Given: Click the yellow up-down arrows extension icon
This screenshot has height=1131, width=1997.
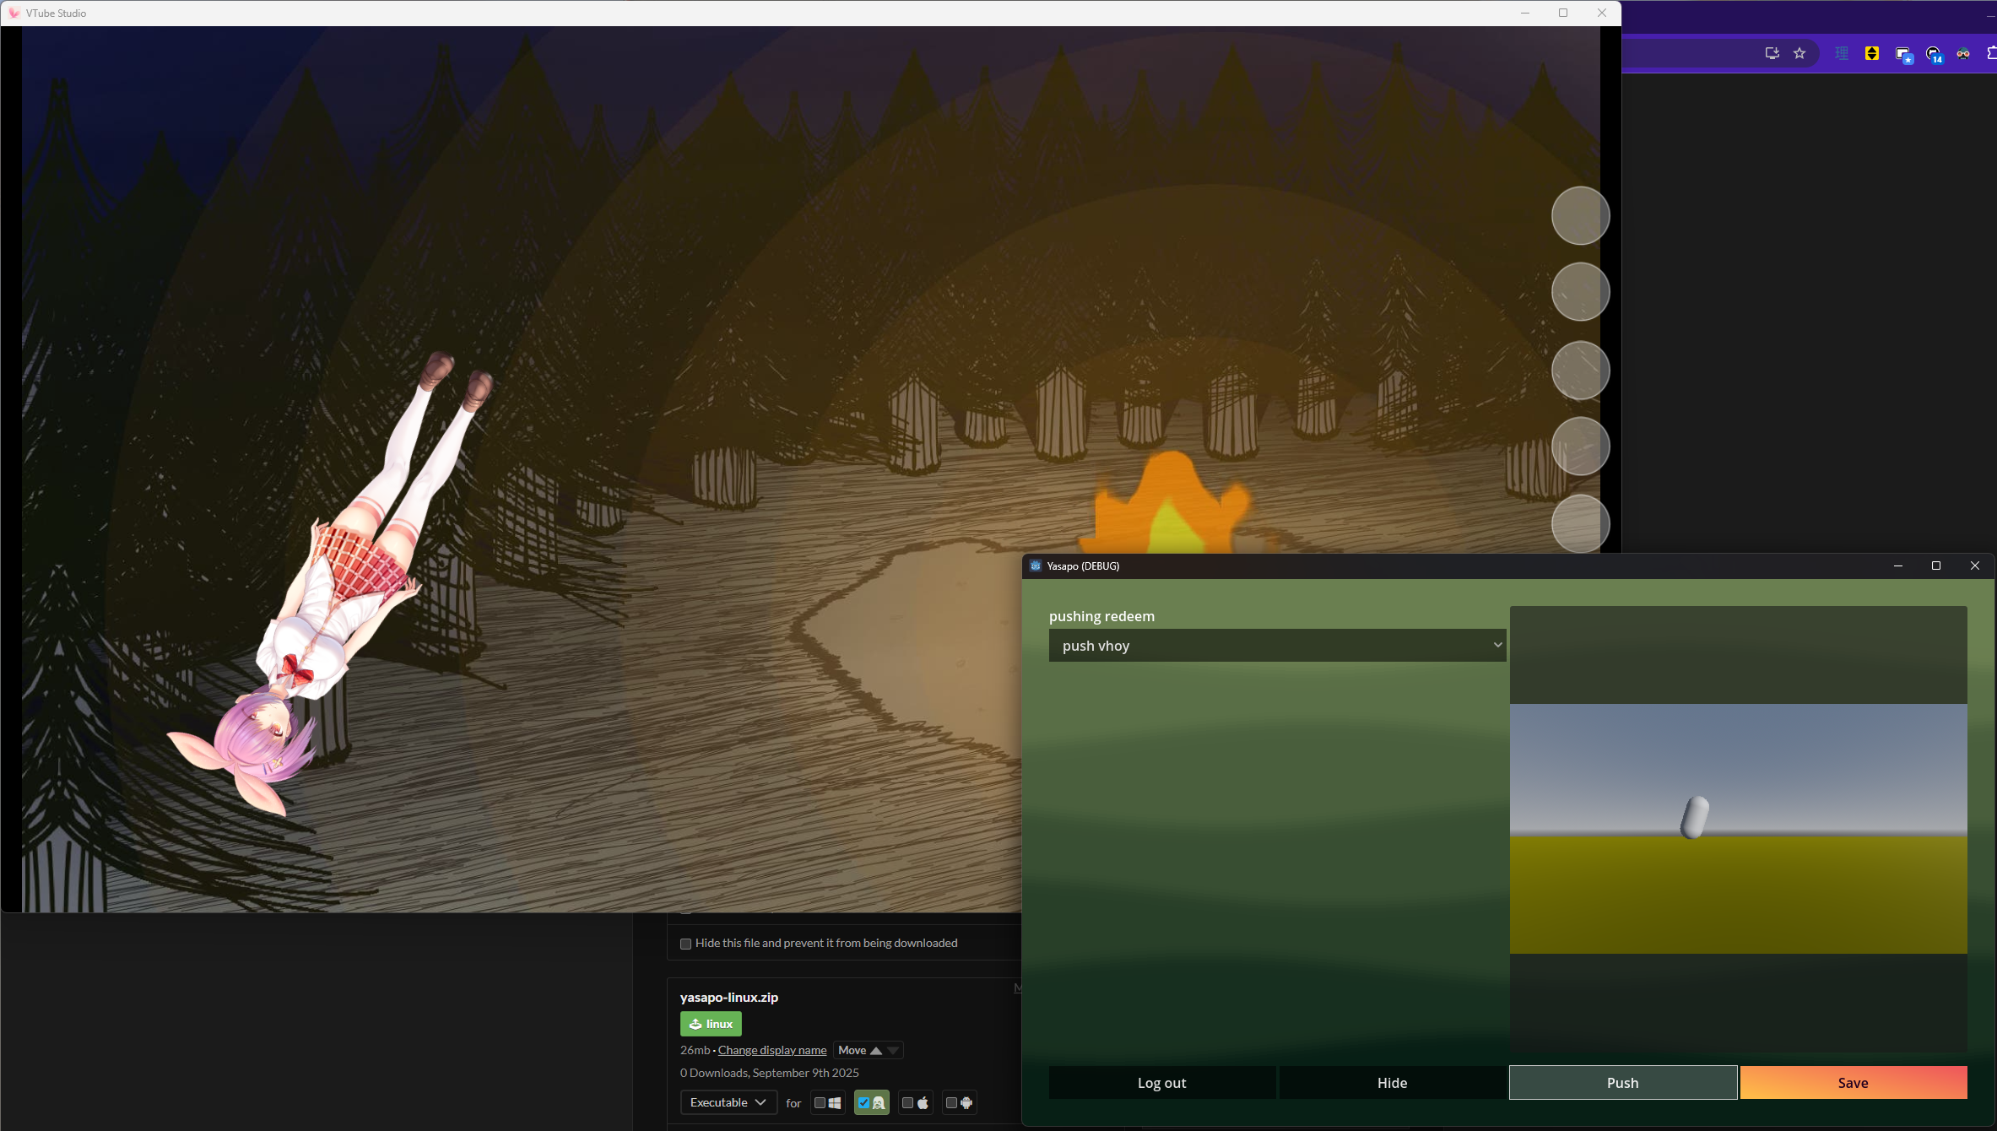Looking at the screenshot, I should pyautogui.click(x=1871, y=53).
